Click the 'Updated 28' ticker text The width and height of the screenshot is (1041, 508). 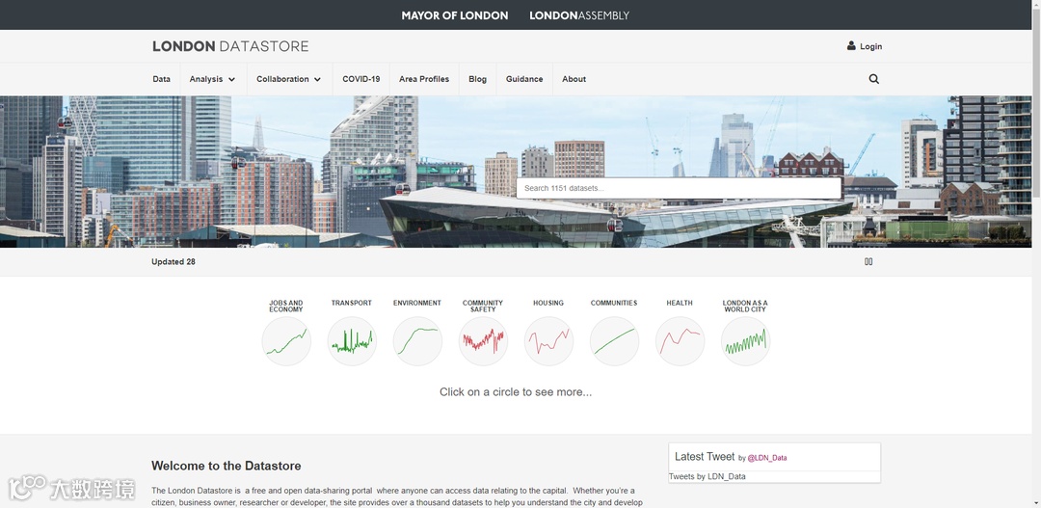coord(173,261)
